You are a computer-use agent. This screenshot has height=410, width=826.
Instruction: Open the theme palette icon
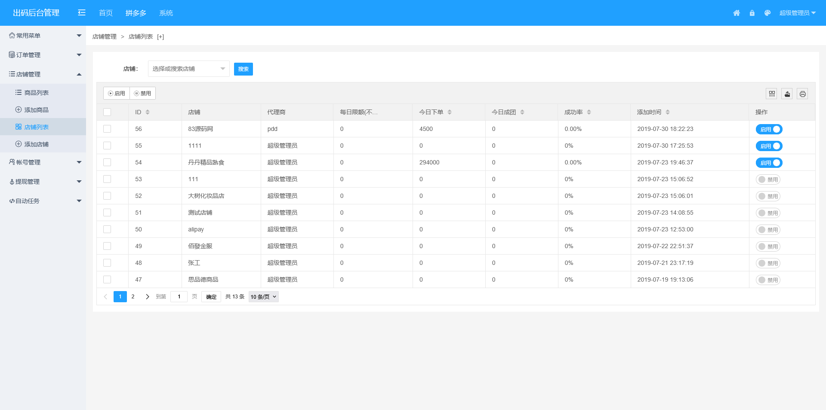767,13
